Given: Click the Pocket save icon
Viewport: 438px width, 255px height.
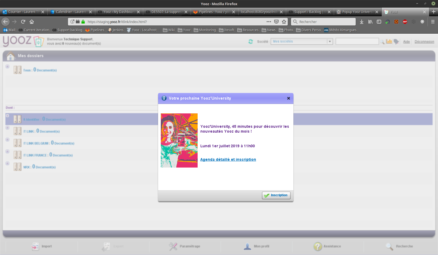Looking at the screenshot, I should pyautogui.click(x=276, y=22).
